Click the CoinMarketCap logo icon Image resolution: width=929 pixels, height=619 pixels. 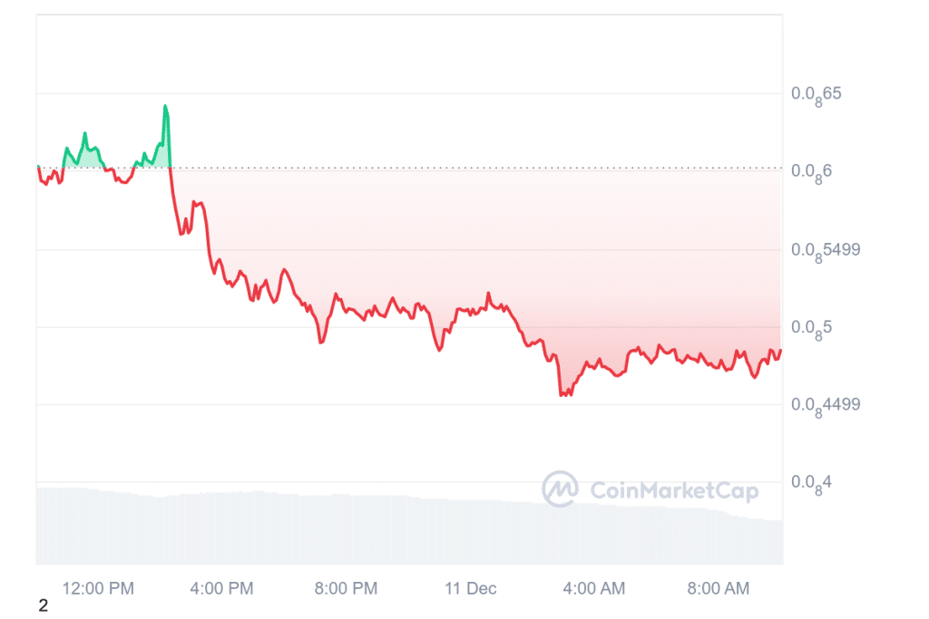[x=560, y=489]
